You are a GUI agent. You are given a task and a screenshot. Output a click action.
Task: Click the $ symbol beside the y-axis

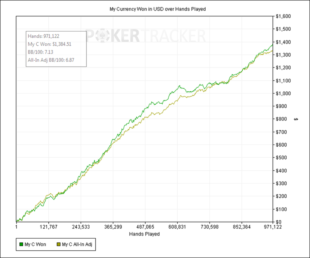point(296,119)
